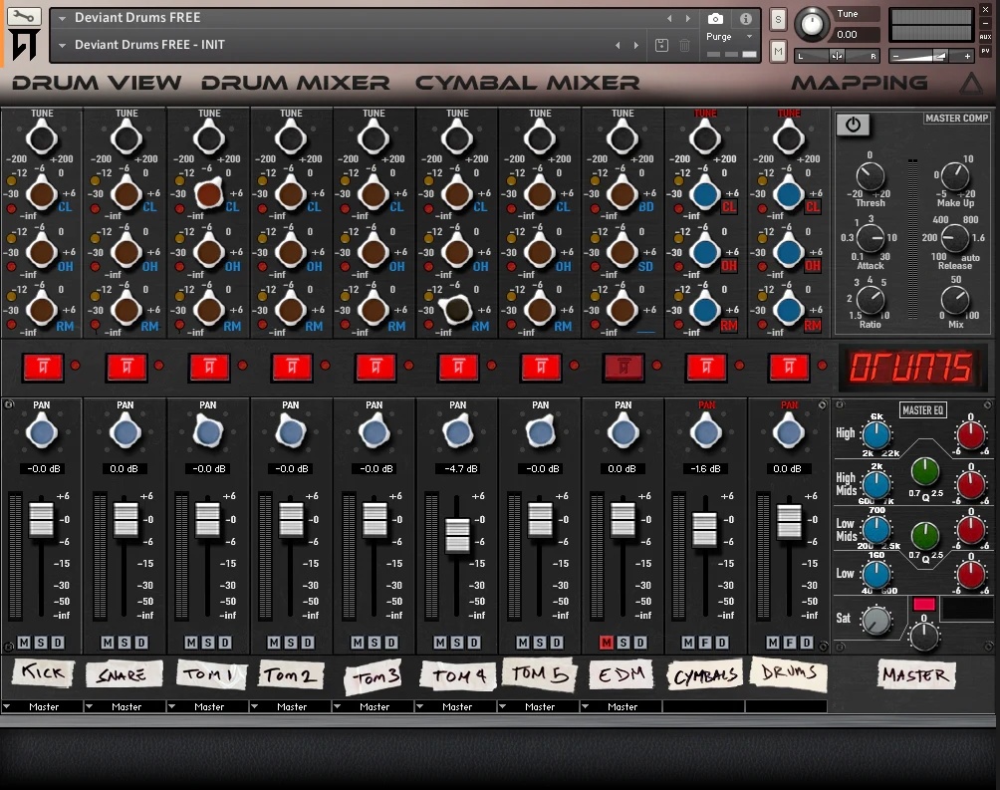
Task: Click the red Tom 4 channel logo button
Action: click(458, 367)
